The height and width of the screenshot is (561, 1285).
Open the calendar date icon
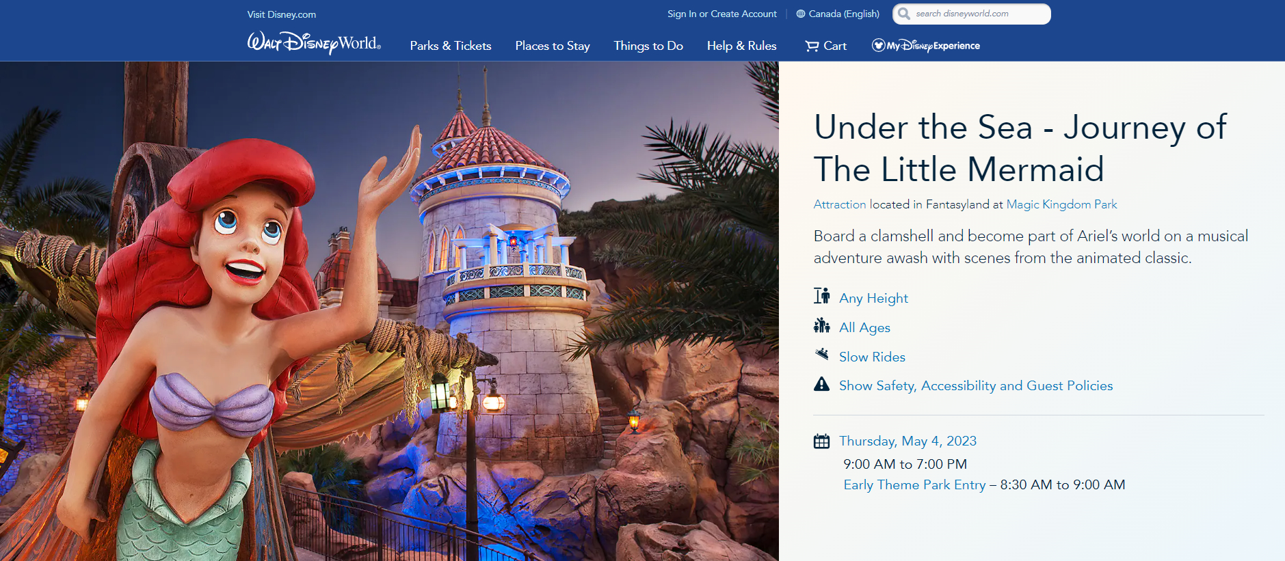click(822, 441)
